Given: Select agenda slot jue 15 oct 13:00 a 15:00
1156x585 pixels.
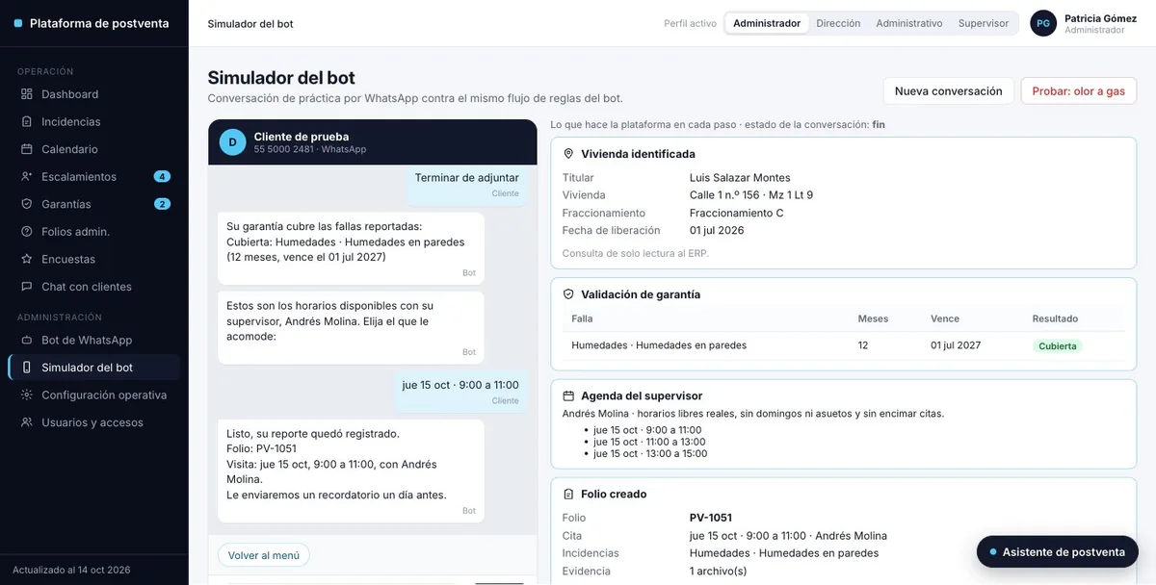Looking at the screenshot, I should point(650,453).
